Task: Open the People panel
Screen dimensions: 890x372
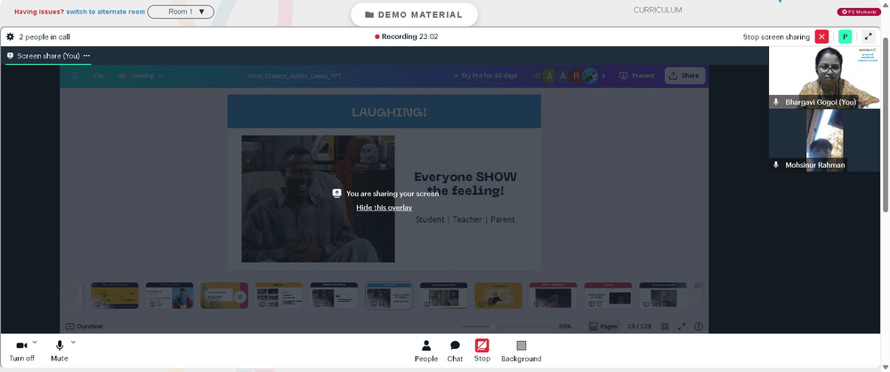Action: (425, 351)
